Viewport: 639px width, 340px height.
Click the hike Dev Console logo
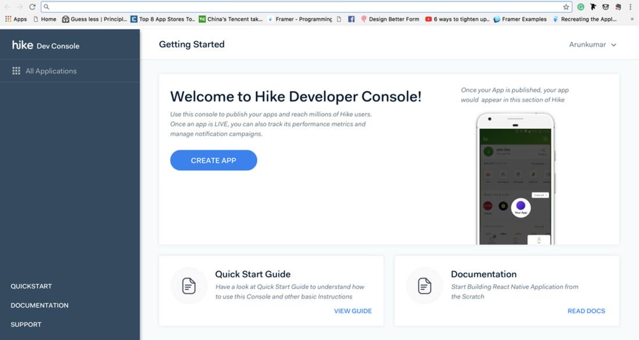coord(46,45)
